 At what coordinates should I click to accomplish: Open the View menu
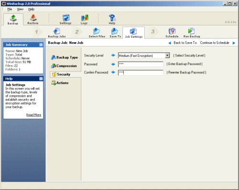click(20, 9)
